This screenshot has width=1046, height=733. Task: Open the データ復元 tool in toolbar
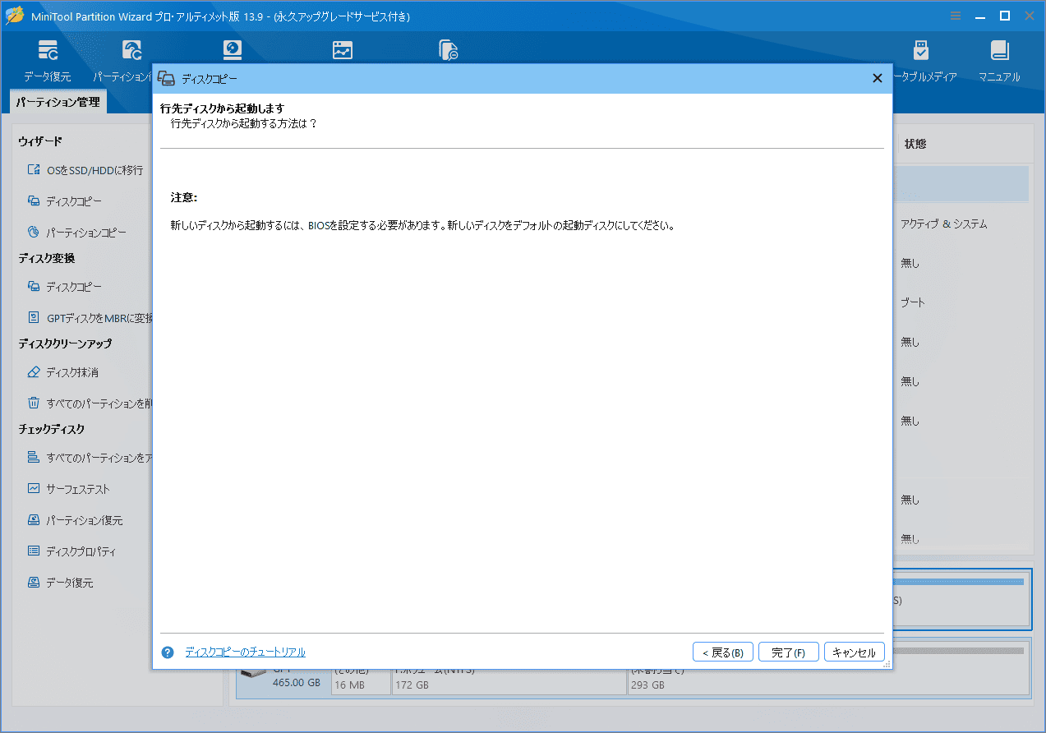point(48,61)
